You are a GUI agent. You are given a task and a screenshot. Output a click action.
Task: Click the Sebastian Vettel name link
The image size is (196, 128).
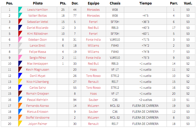[38, 22]
